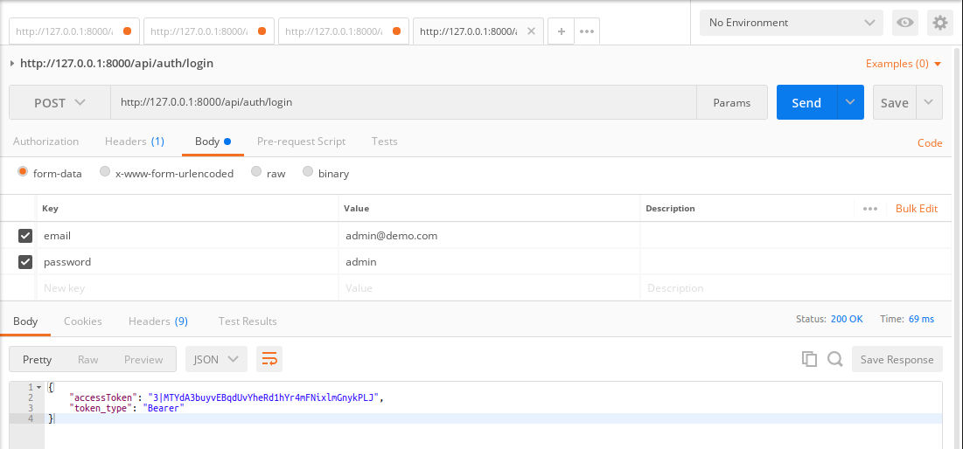The image size is (963, 449).
Task: Click the request URL input field
Action: coord(402,102)
